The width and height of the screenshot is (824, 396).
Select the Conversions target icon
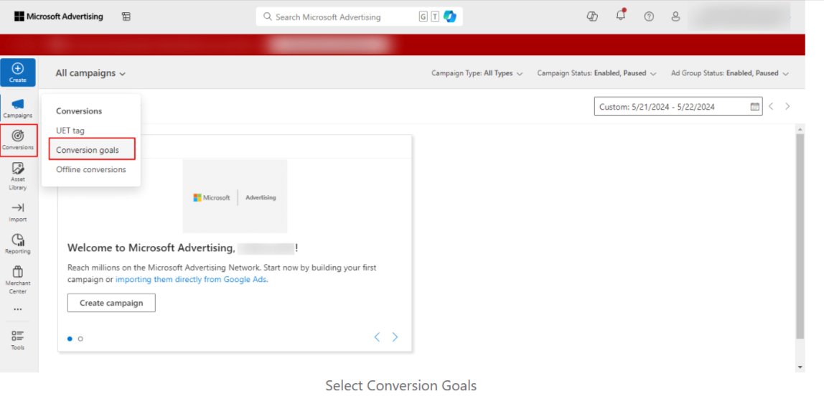[18, 140]
